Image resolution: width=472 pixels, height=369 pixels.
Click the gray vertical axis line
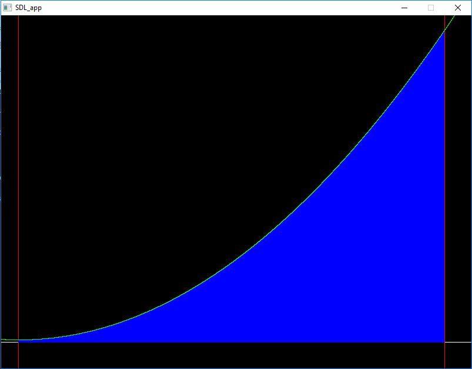[18, 177]
